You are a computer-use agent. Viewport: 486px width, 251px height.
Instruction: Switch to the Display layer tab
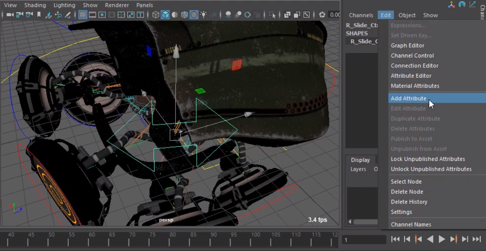tap(360, 160)
